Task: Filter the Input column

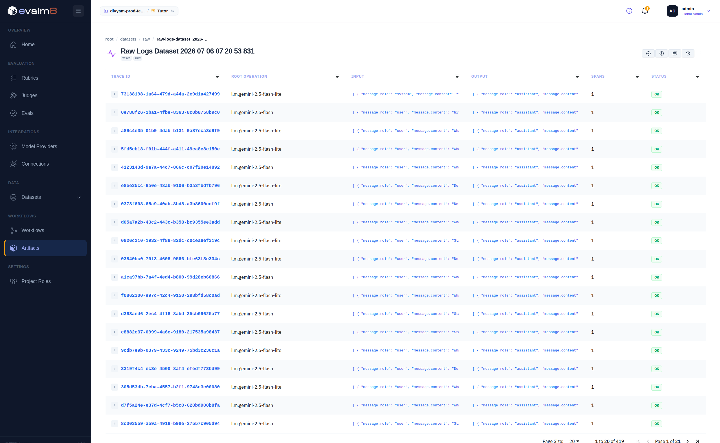Action: [457, 76]
